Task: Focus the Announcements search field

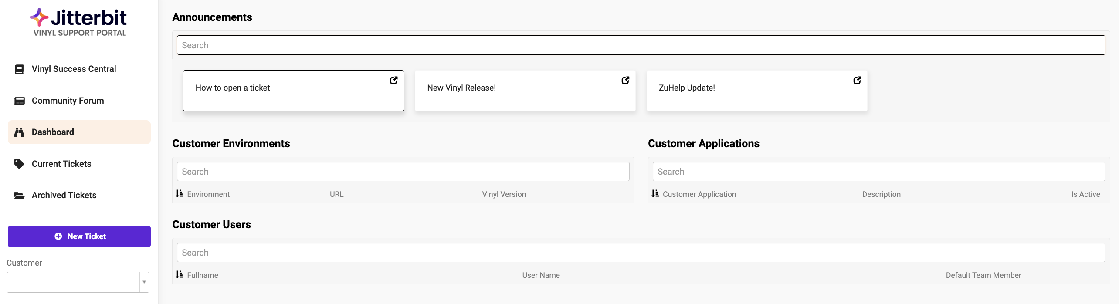Action: (x=641, y=45)
